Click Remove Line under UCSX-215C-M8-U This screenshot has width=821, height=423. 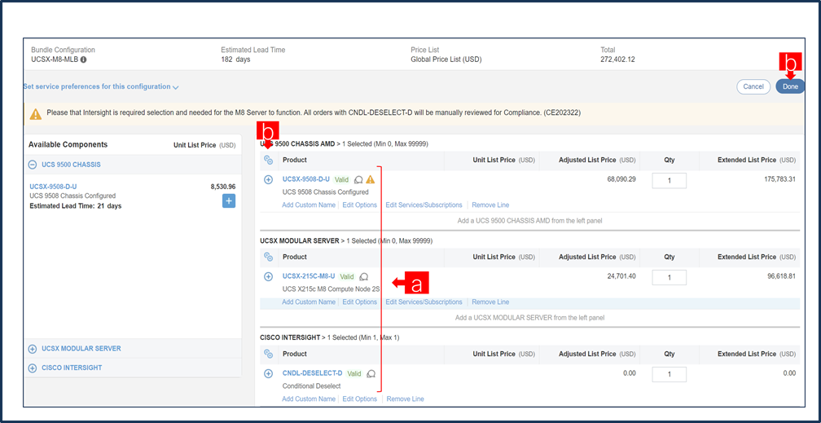point(490,302)
